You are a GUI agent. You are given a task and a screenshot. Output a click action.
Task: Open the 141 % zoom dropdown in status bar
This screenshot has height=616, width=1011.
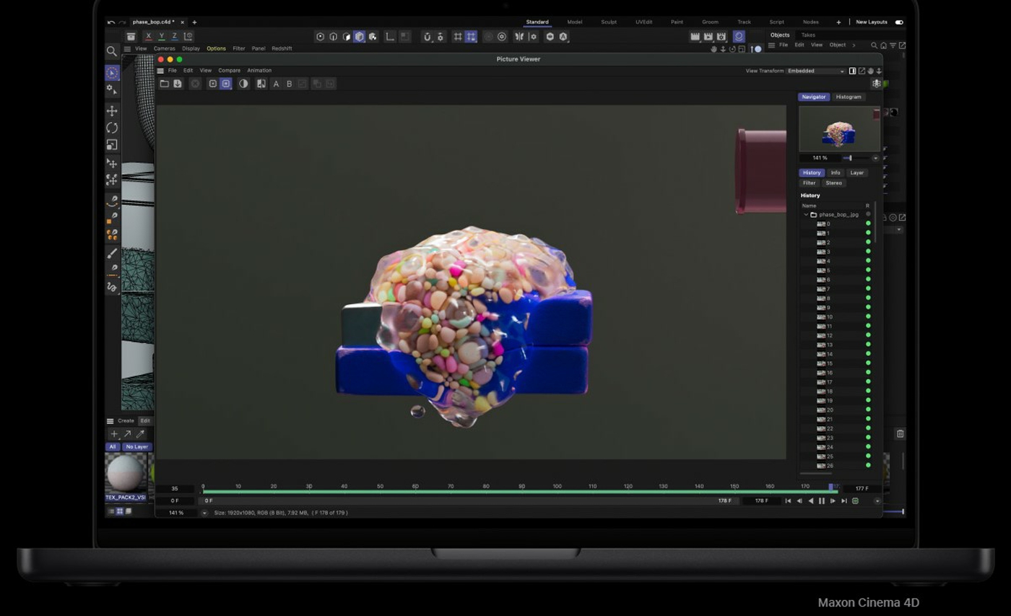tap(204, 513)
